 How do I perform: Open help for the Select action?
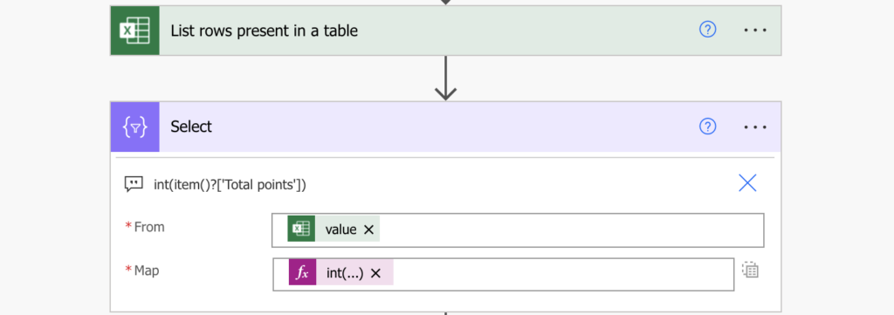tap(707, 127)
